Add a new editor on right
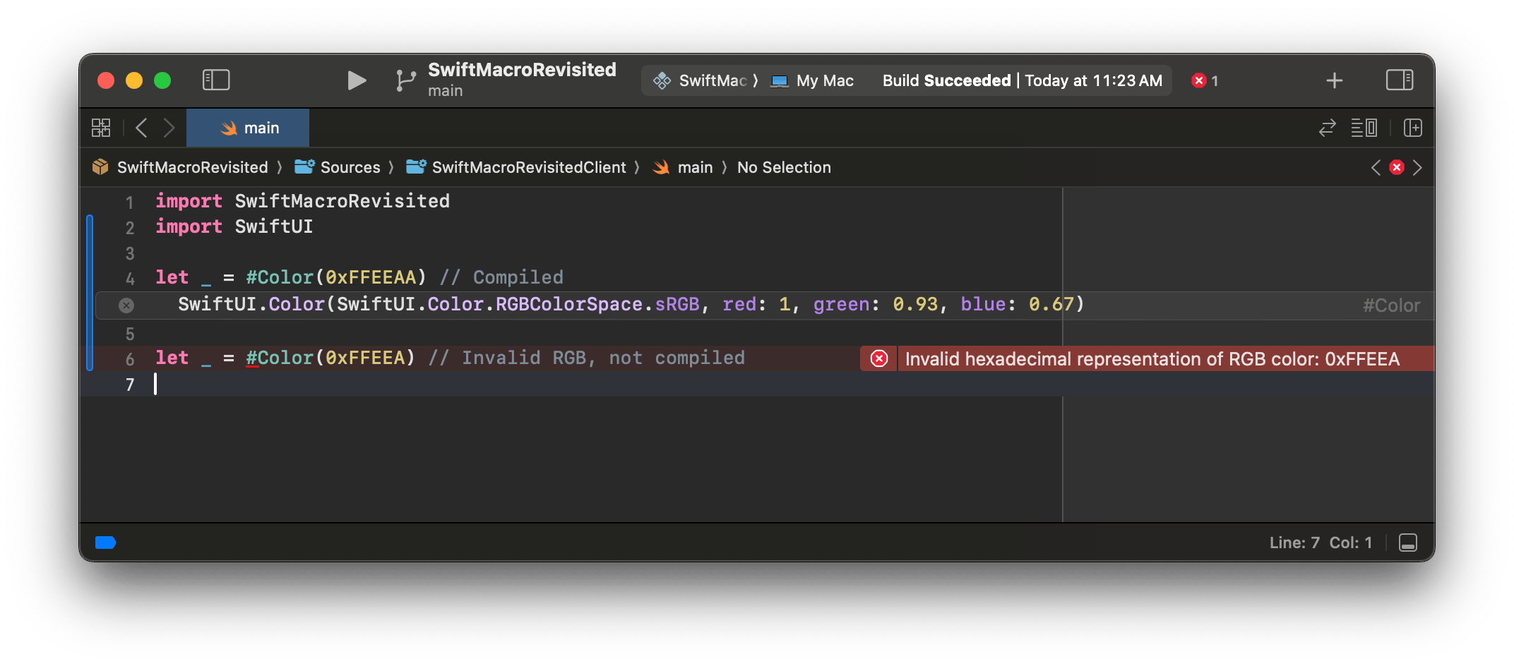Viewport: 1514px width, 666px height. [x=1412, y=128]
